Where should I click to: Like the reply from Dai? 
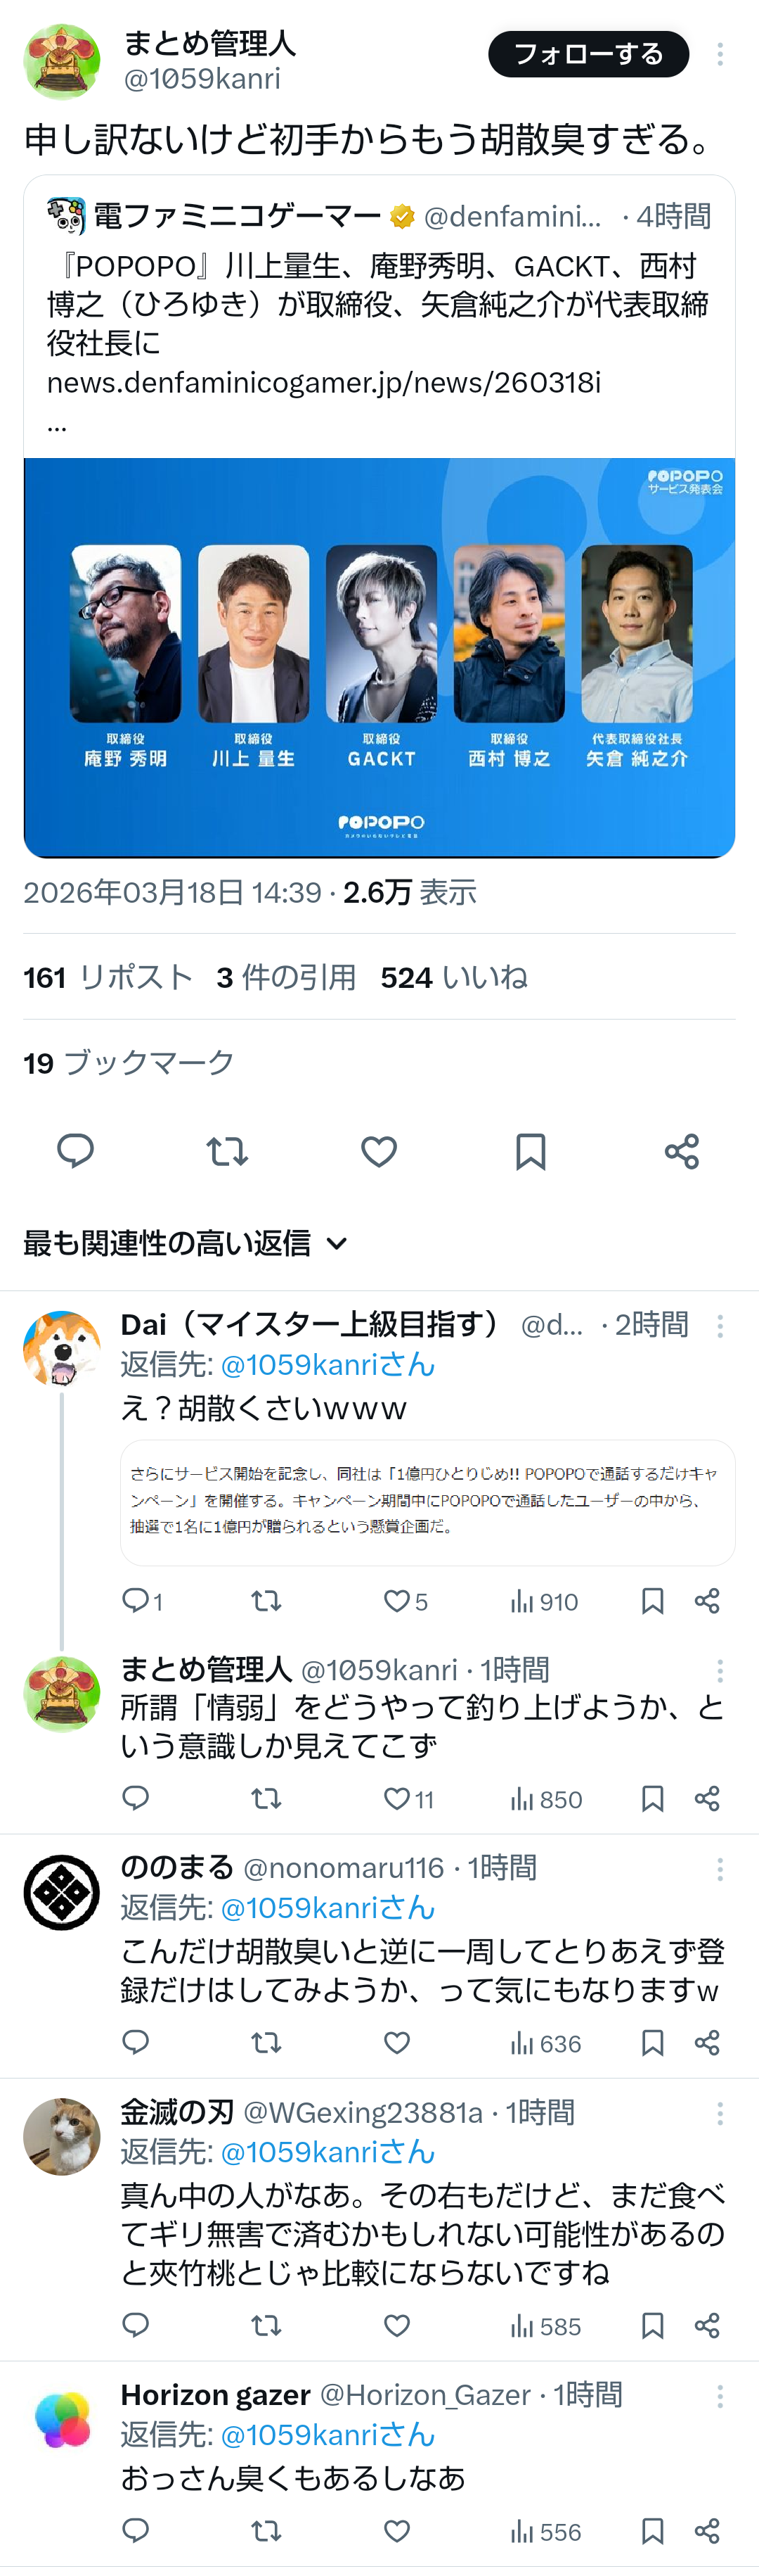coord(398,1601)
